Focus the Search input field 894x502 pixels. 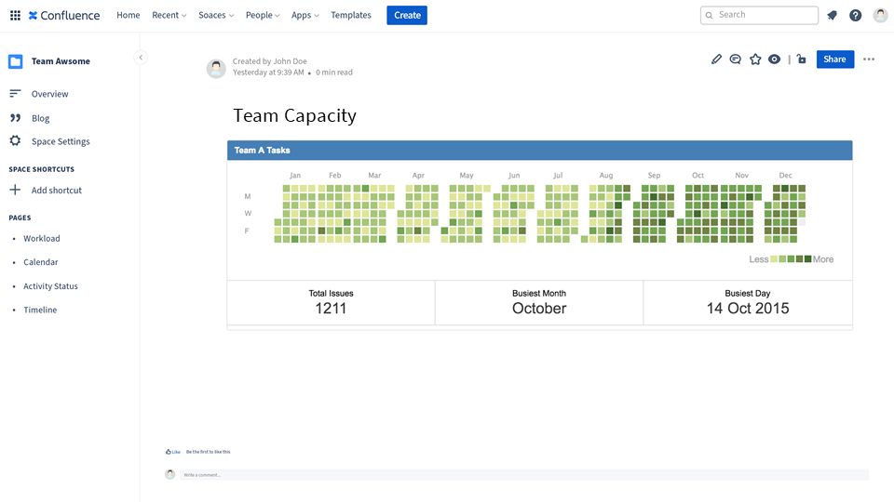pos(760,16)
